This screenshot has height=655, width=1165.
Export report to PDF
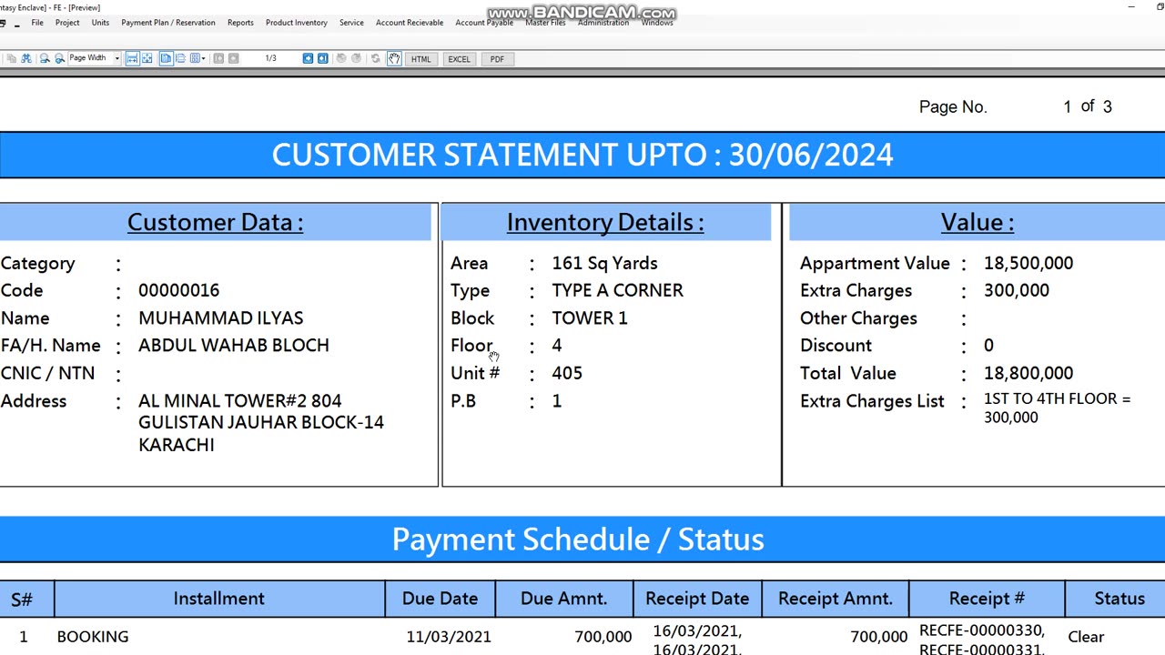(497, 59)
